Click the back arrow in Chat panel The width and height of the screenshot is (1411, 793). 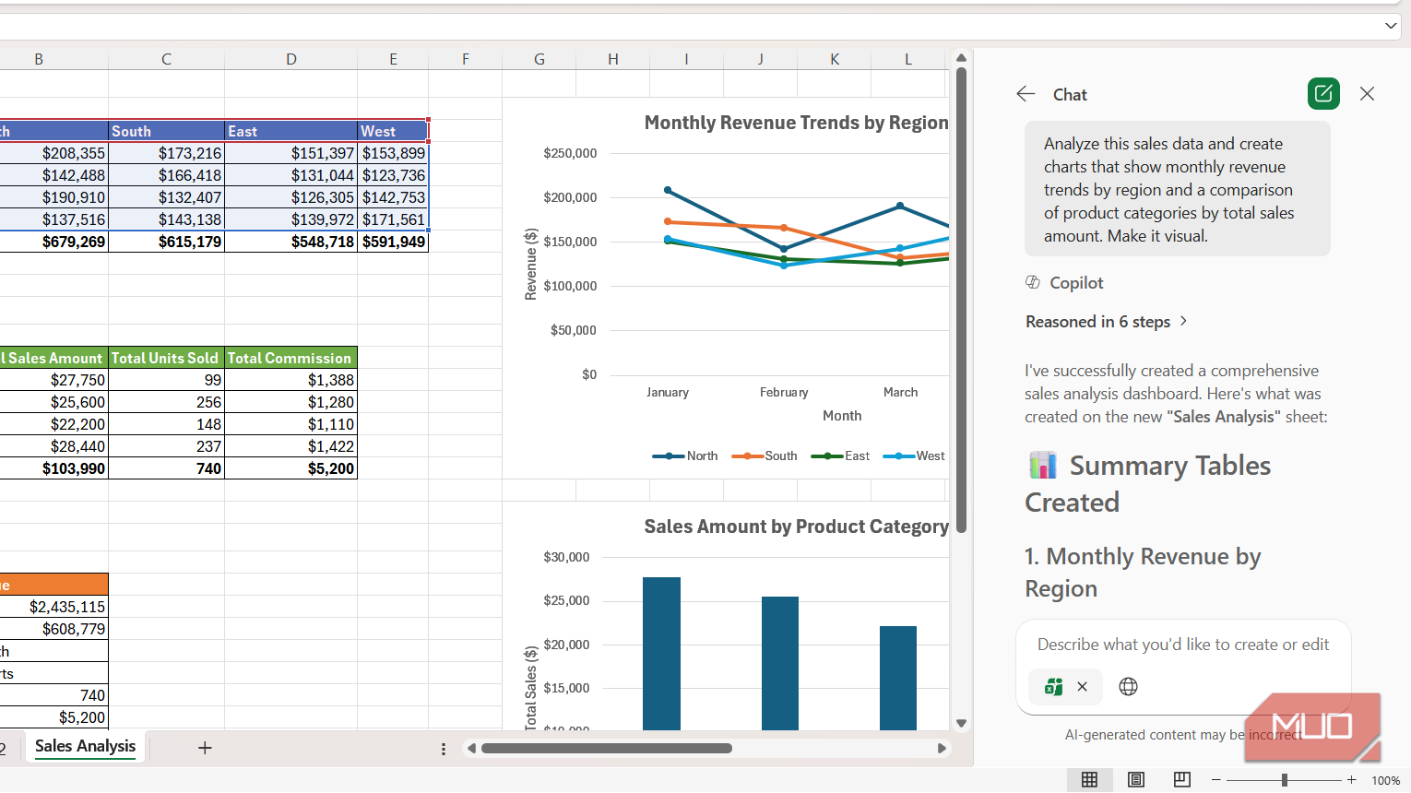coord(1026,94)
